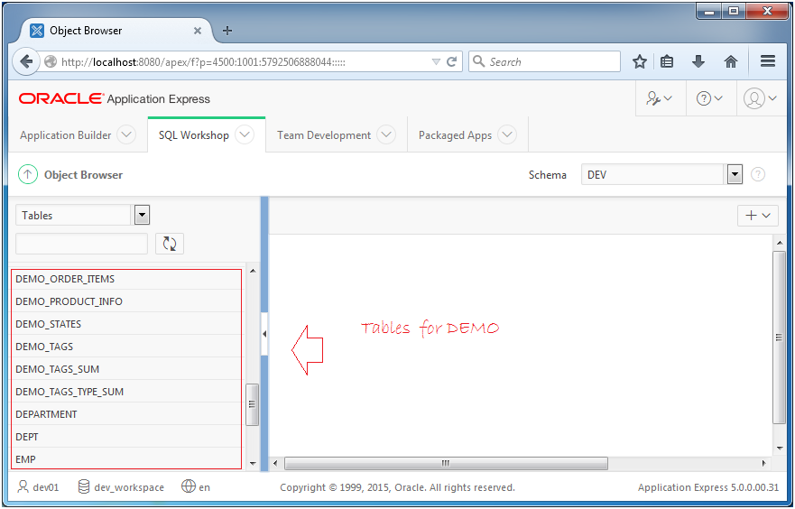Switch to the Packaged Apps tab
This screenshot has height=509, width=795.
[455, 135]
